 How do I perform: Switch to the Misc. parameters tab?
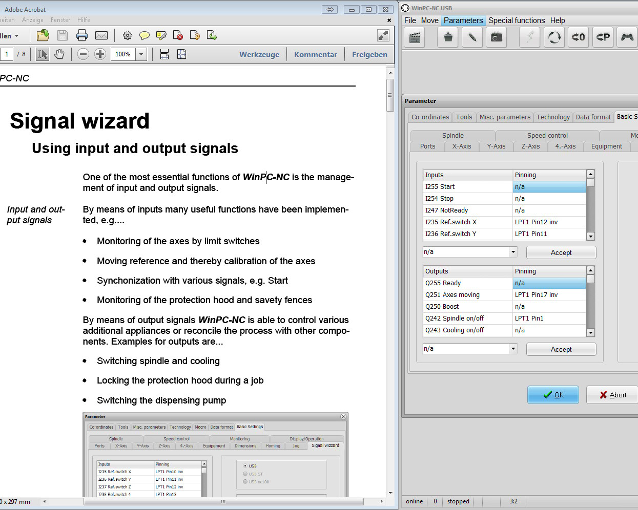[505, 117]
